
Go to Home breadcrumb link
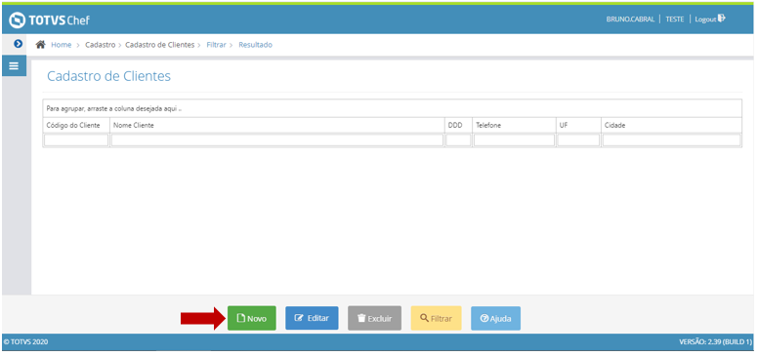click(61, 45)
